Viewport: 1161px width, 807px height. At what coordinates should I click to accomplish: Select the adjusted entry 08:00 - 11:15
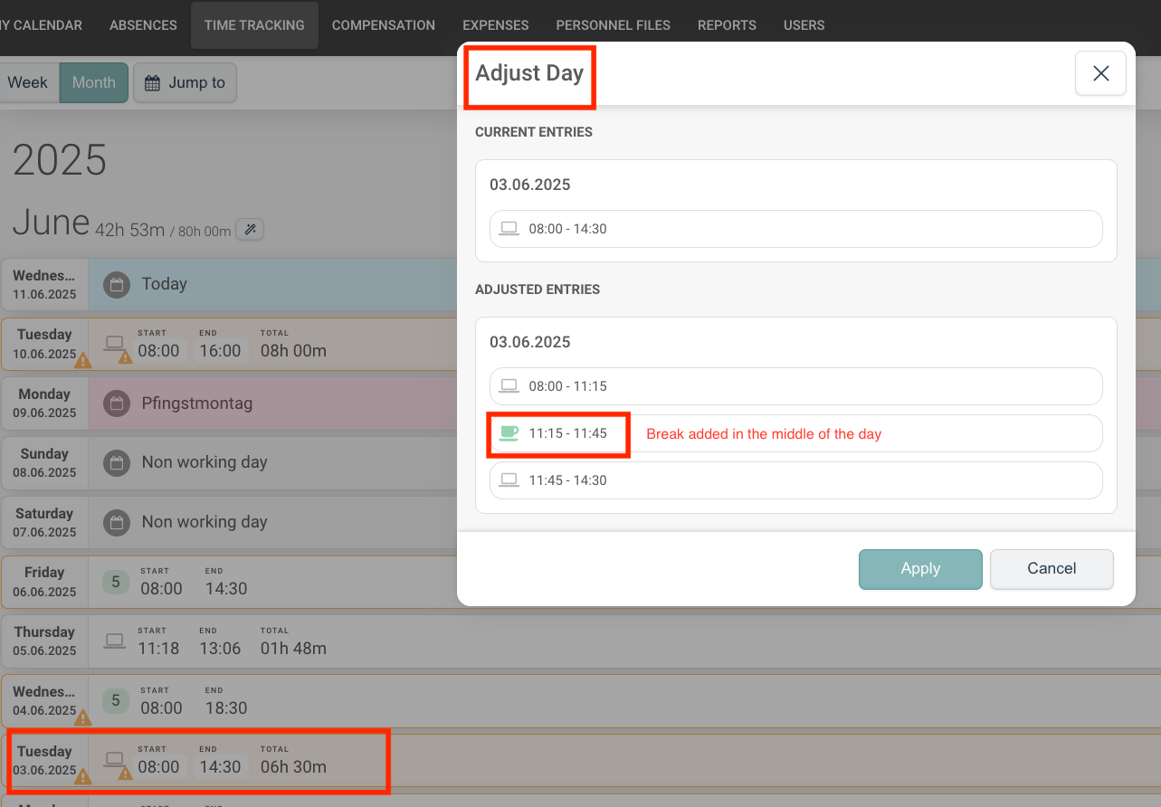pos(796,386)
